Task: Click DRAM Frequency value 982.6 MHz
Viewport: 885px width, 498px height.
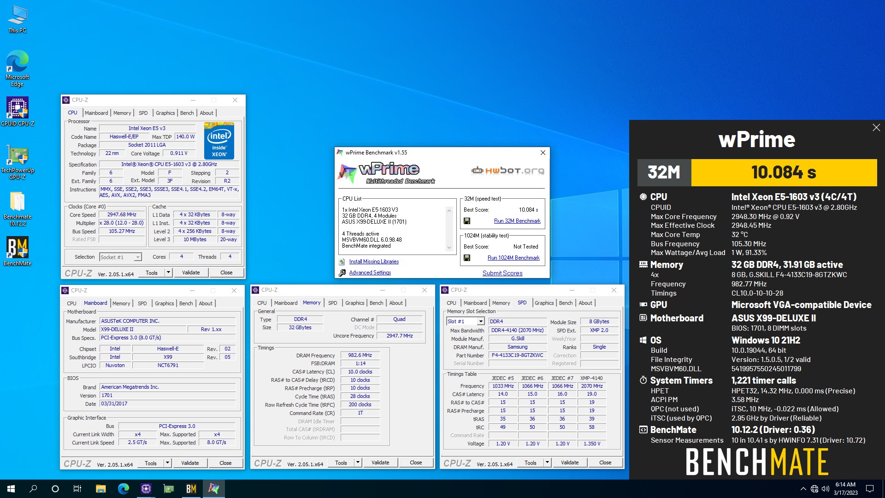Action: (360, 355)
